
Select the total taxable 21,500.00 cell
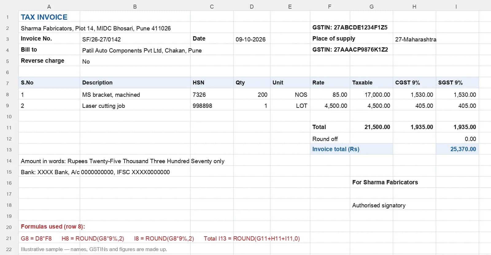pos(371,127)
